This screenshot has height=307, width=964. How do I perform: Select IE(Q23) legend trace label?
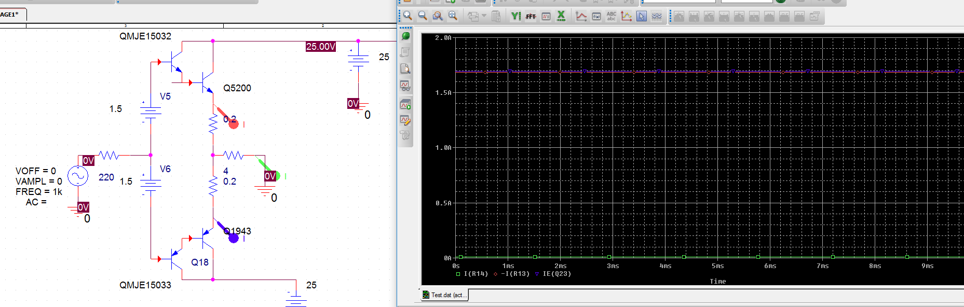click(557, 274)
